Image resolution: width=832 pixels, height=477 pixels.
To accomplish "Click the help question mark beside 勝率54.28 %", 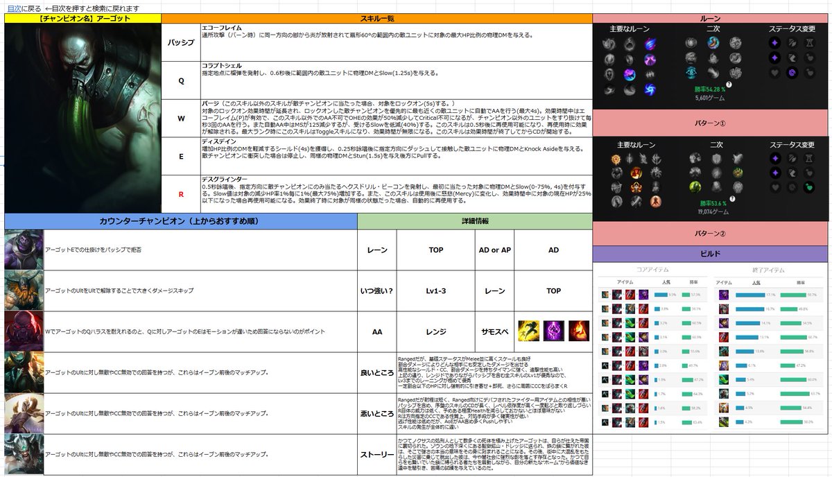I will click(729, 85).
